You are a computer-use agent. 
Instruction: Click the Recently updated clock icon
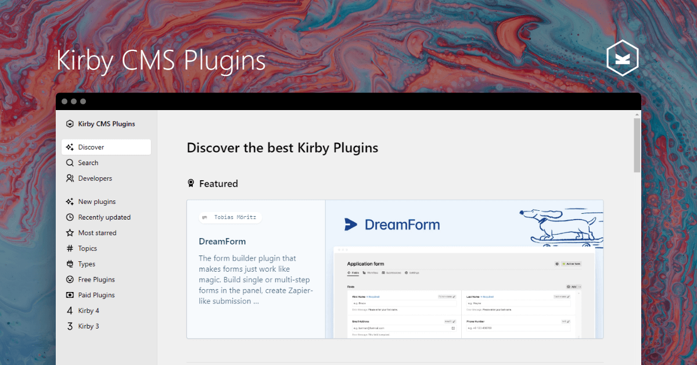(x=71, y=217)
